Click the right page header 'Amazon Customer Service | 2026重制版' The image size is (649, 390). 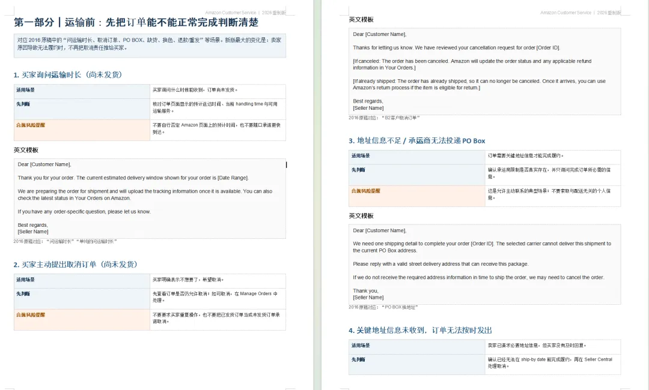[580, 13]
